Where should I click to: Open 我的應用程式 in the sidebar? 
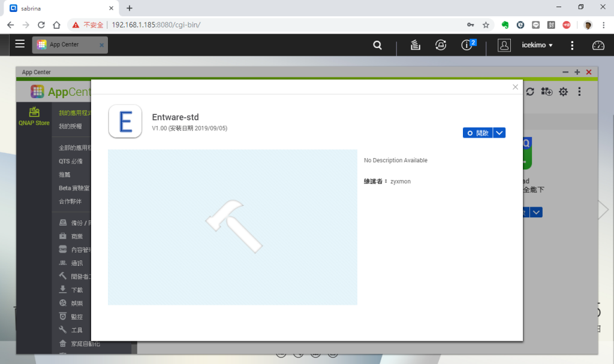coord(75,113)
